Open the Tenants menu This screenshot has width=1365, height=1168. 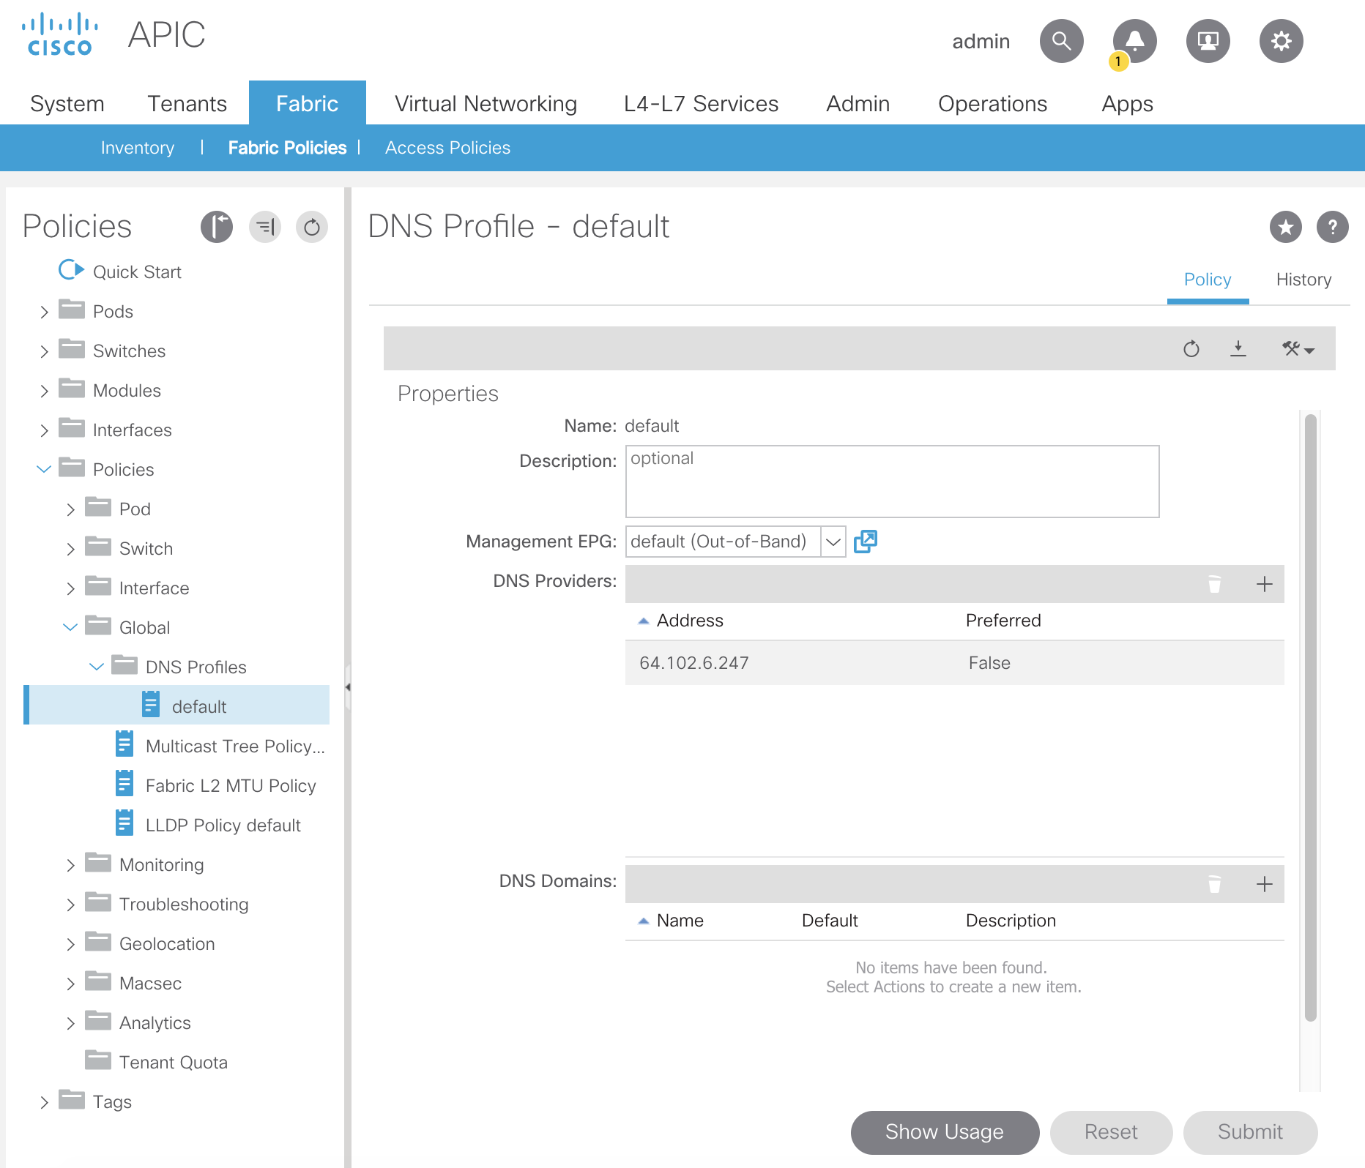click(x=187, y=104)
